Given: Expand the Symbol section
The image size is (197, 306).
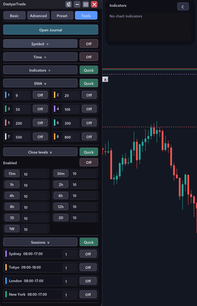Looking at the screenshot, I should 40,44.
